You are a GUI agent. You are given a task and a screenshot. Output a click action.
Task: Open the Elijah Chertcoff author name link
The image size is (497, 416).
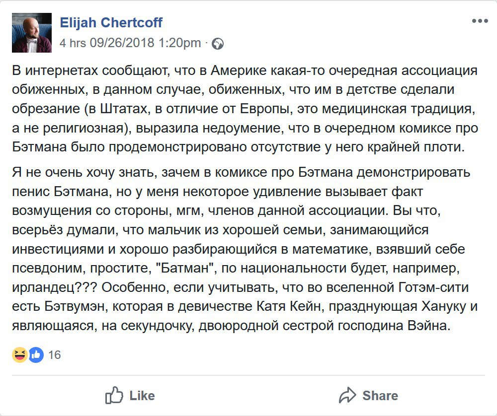[111, 22]
